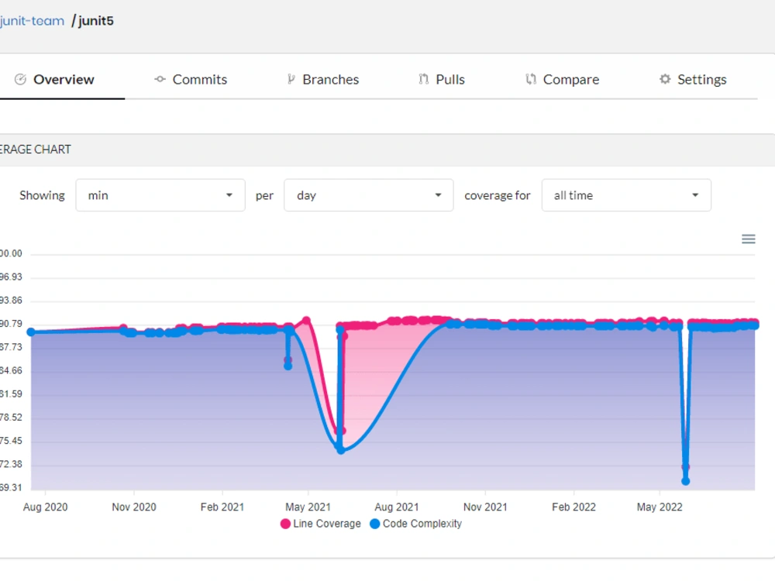Switch to the Commits tab
This screenshot has width=775, height=581.
[191, 80]
